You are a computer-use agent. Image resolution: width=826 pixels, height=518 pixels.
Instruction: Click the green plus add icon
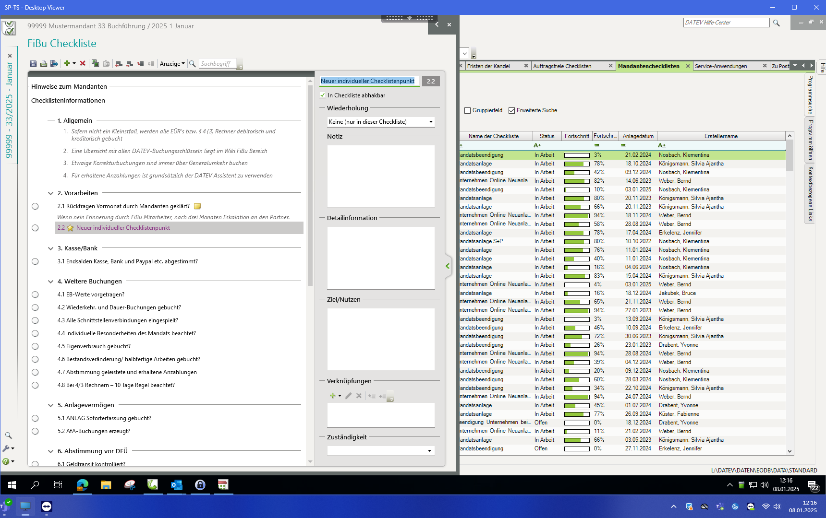[67, 63]
